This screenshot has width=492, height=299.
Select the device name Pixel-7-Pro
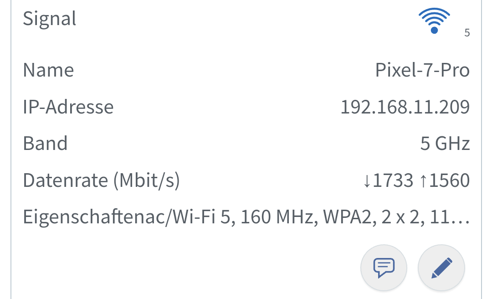pyautogui.click(x=422, y=70)
